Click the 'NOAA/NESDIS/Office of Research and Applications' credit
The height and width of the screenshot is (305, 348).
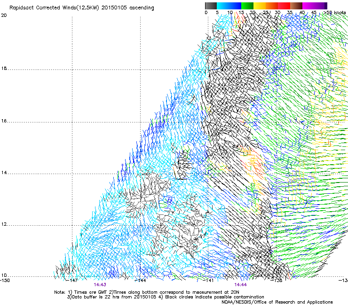click(x=277, y=302)
